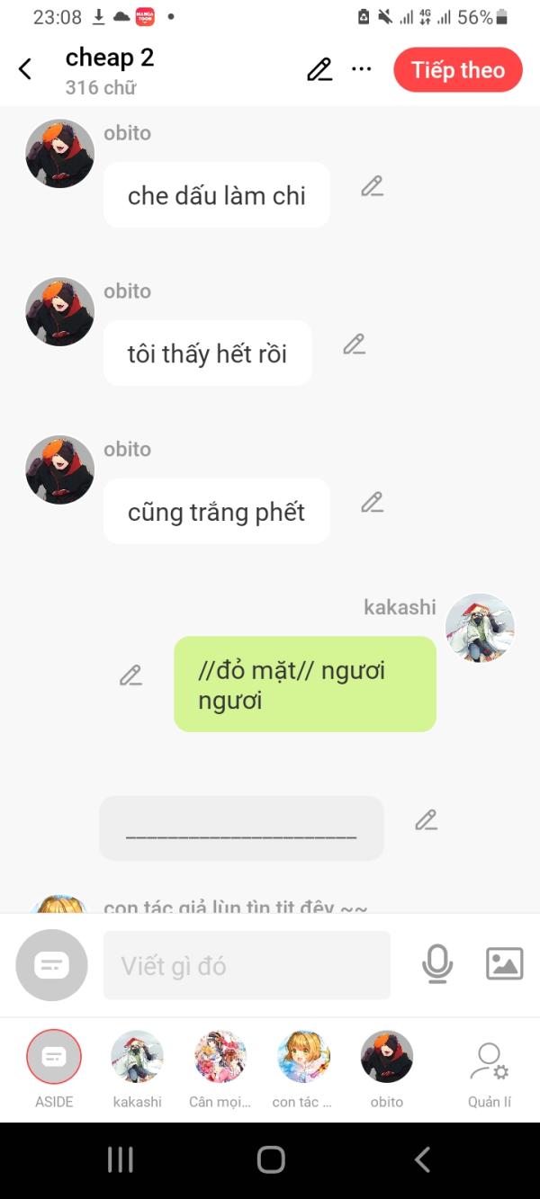Open the title edit pencil in header
The image size is (540, 1199).
(x=319, y=69)
